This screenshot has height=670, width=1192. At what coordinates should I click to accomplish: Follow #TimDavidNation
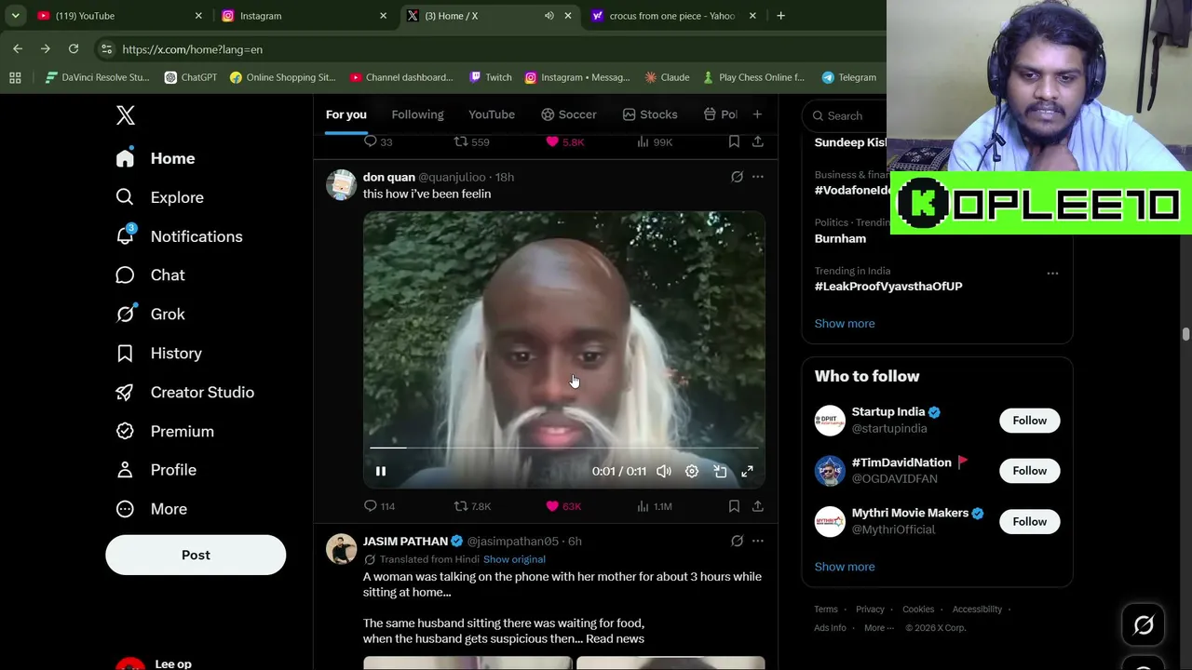coord(1029,471)
